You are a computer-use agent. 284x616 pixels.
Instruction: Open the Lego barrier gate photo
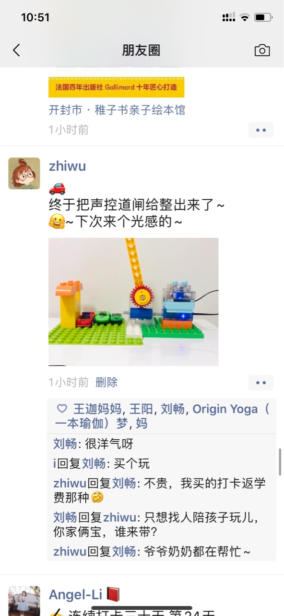133,302
